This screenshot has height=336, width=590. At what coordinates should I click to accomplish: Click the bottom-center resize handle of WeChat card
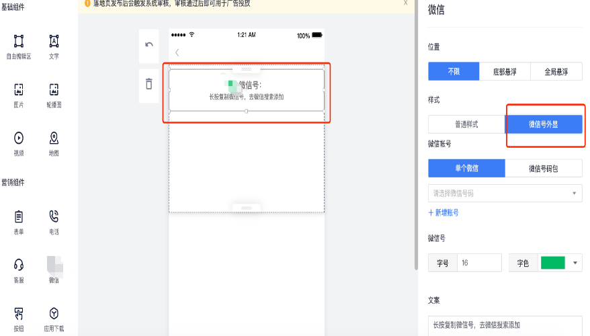(247, 111)
